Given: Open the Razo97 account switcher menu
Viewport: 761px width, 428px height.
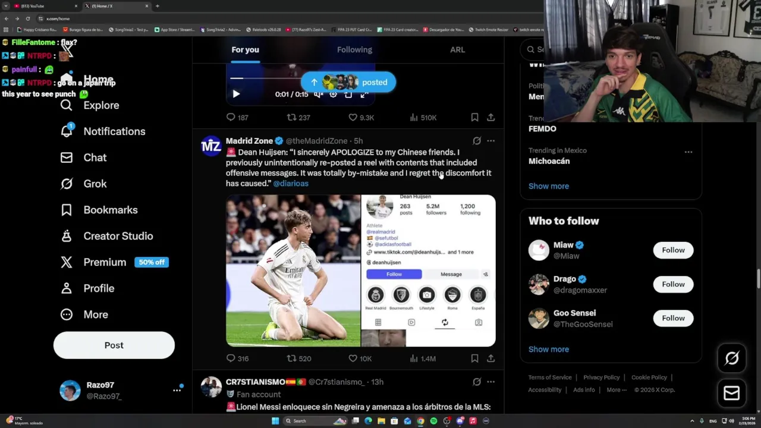Looking at the screenshot, I should (121, 391).
